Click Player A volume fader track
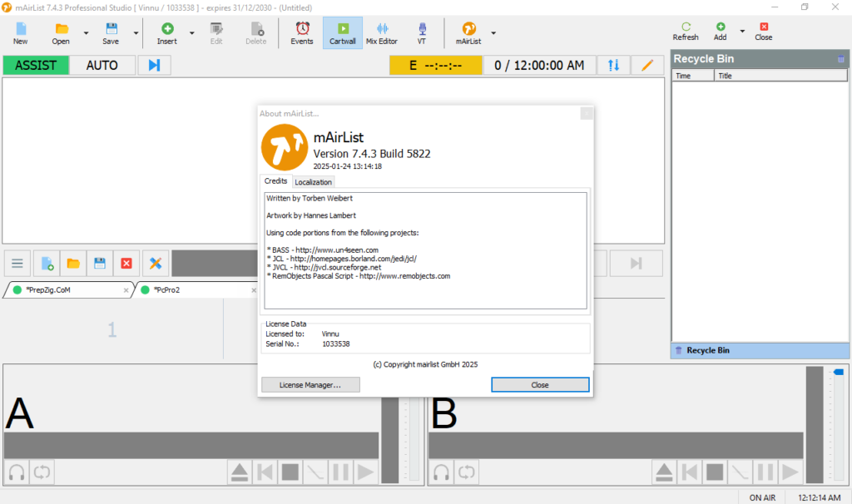Viewport: 852px width, 504px height. tap(414, 439)
